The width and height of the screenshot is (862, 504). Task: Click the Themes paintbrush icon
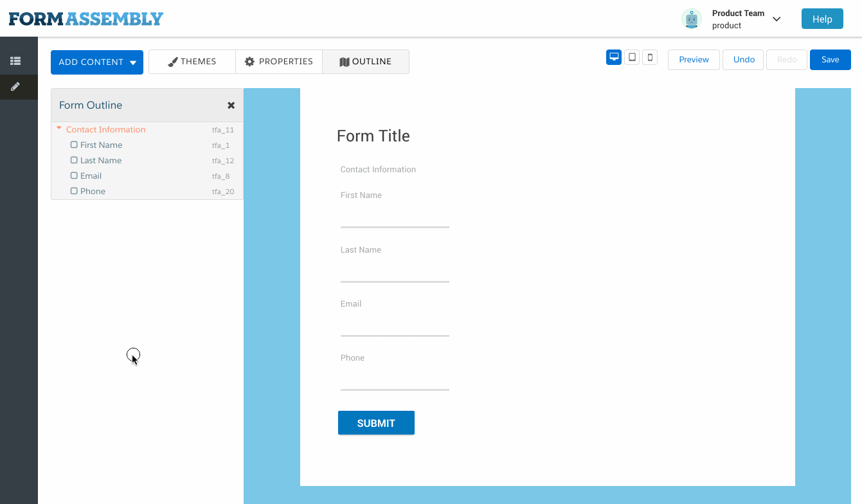(x=172, y=61)
